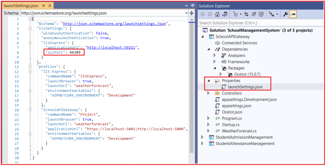Click the editor split window handle

coord(192,13)
